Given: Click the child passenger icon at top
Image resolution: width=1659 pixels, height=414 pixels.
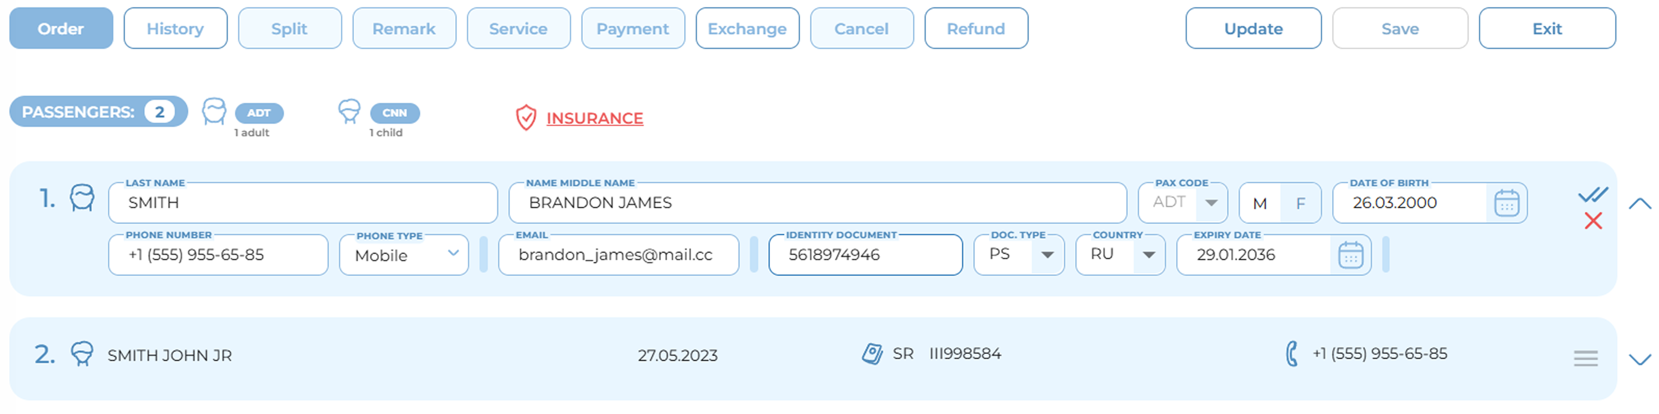Looking at the screenshot, I should (349, 111).
